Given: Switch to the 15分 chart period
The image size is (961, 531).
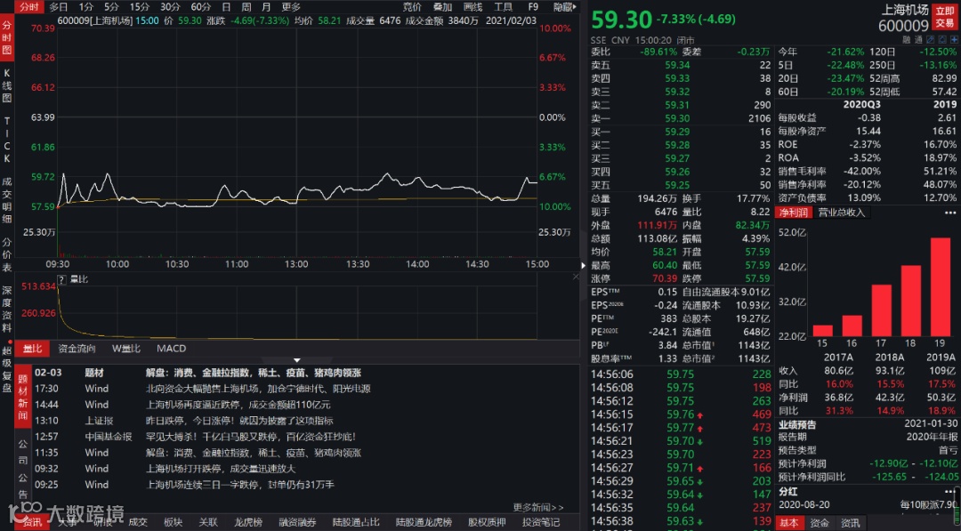Looking at the screenshot, I should coord(139,7).
